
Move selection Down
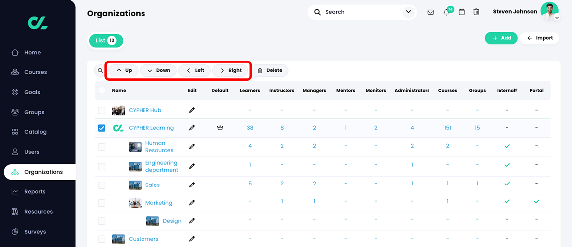[x=158, y=70]
